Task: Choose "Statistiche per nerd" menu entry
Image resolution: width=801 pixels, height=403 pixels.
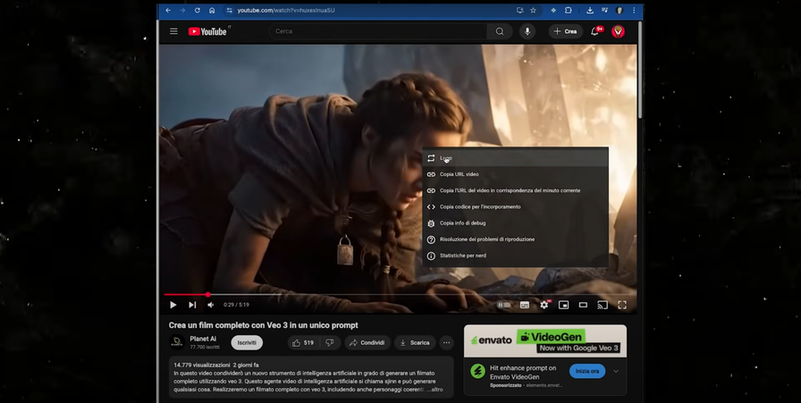Action: 463,256
